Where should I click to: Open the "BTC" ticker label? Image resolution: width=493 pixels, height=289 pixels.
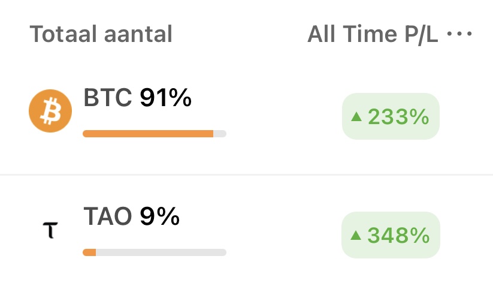click(108, 98)
